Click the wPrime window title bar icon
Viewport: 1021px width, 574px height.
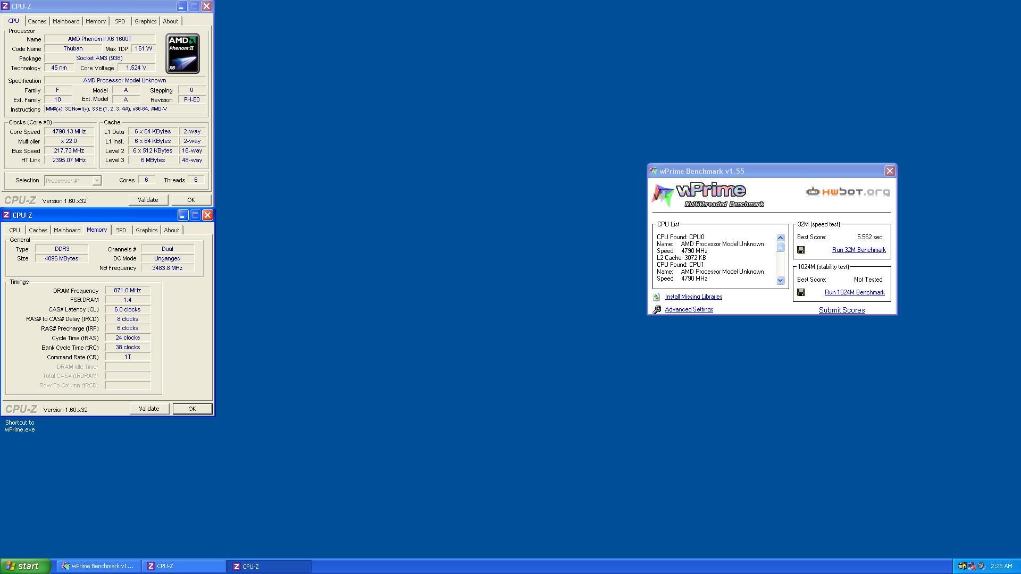(x=654, y=171)
